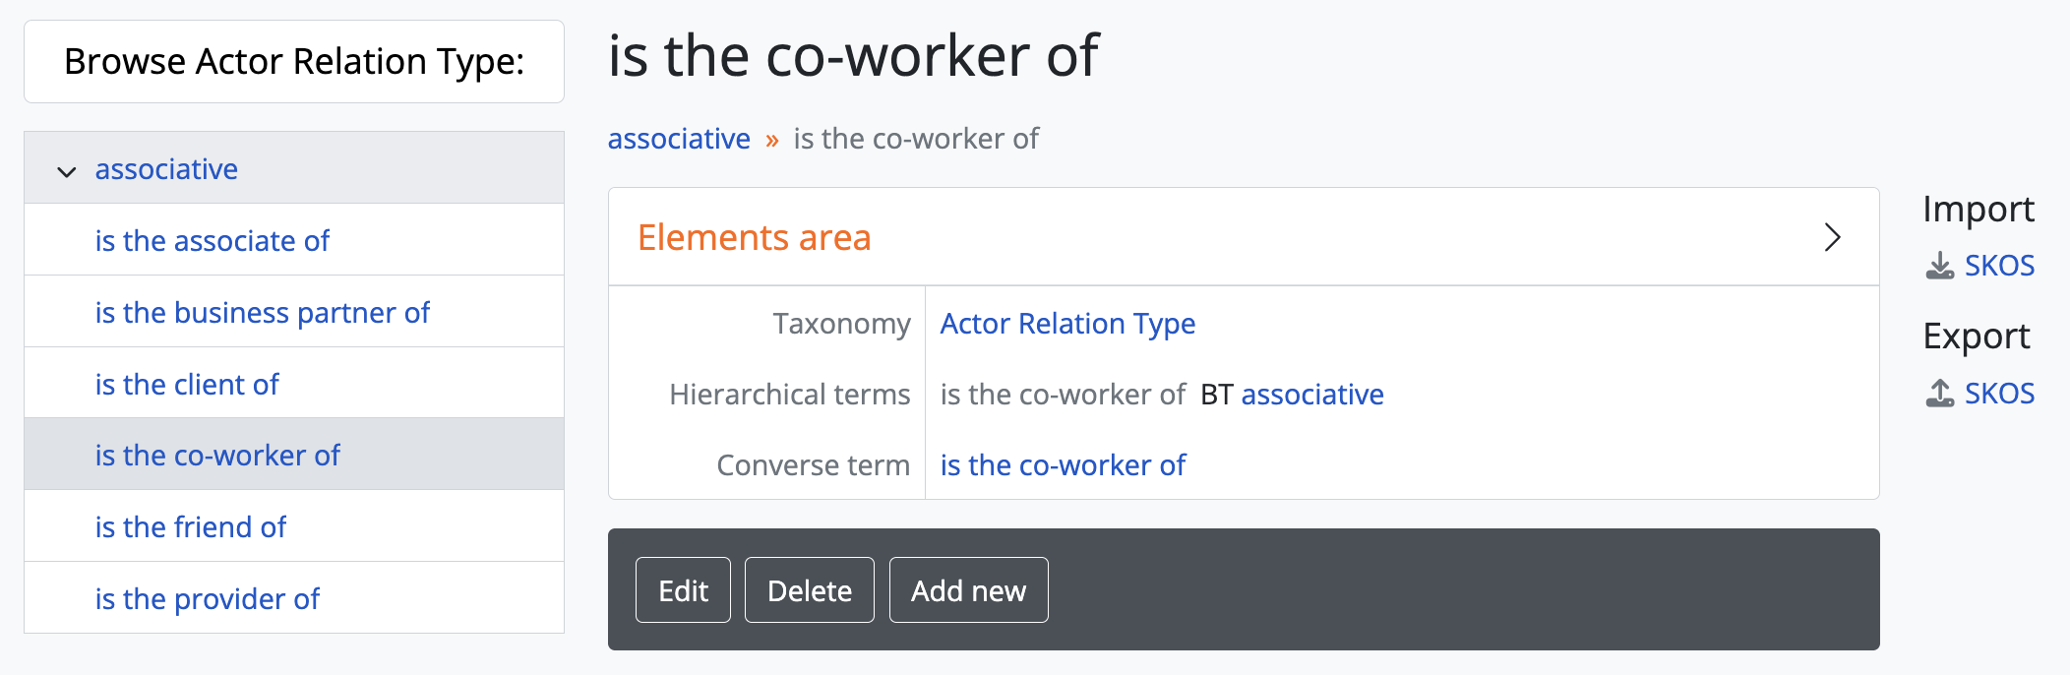Image resolution: width=2070 pixels, height=675 pixels.
Task: Click the Add new button
Action: point(968,590)
